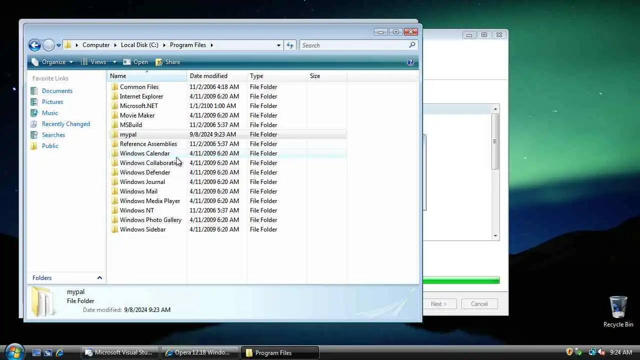This screenshot has height=360, width=640.
Task: Launch Internet Explorer from quick launch
Action: [x=59, y=352]
